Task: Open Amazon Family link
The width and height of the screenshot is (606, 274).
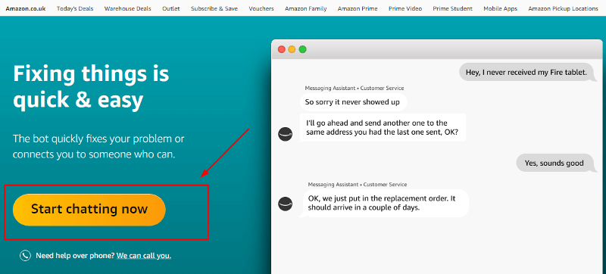Action: click(x=306, y=8)
